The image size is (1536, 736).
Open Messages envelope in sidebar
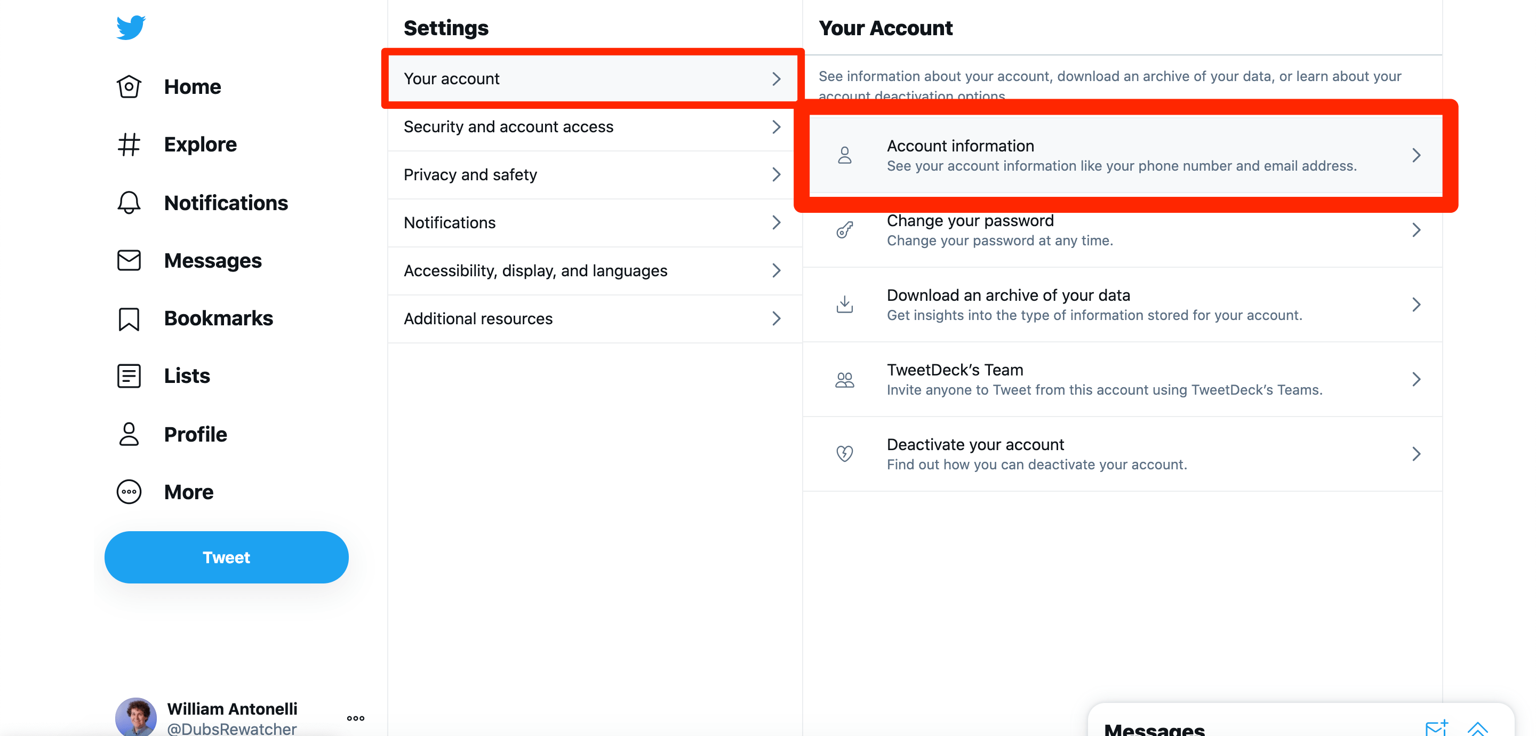[x=129, y=261]
